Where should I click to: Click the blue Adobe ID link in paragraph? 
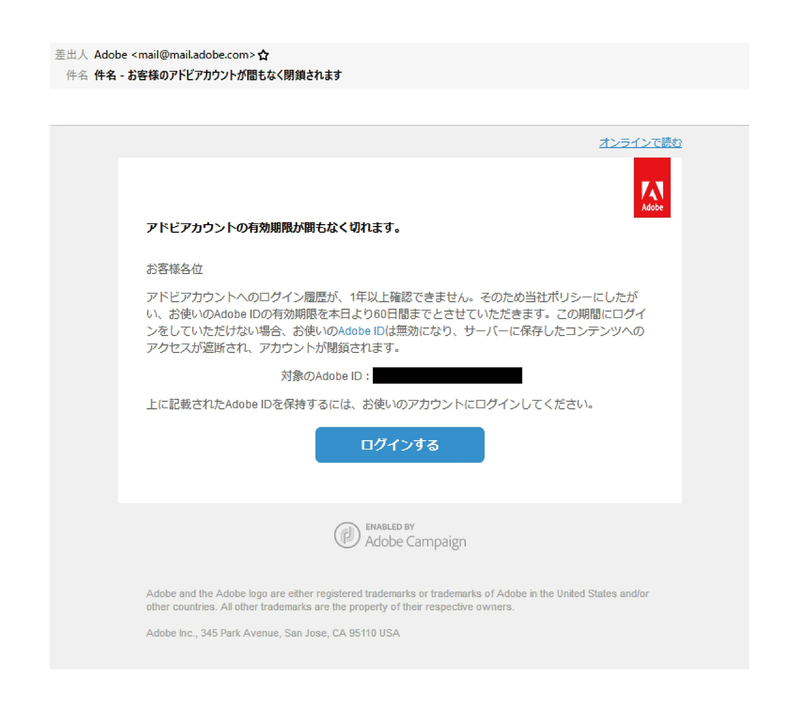point(361,331)
